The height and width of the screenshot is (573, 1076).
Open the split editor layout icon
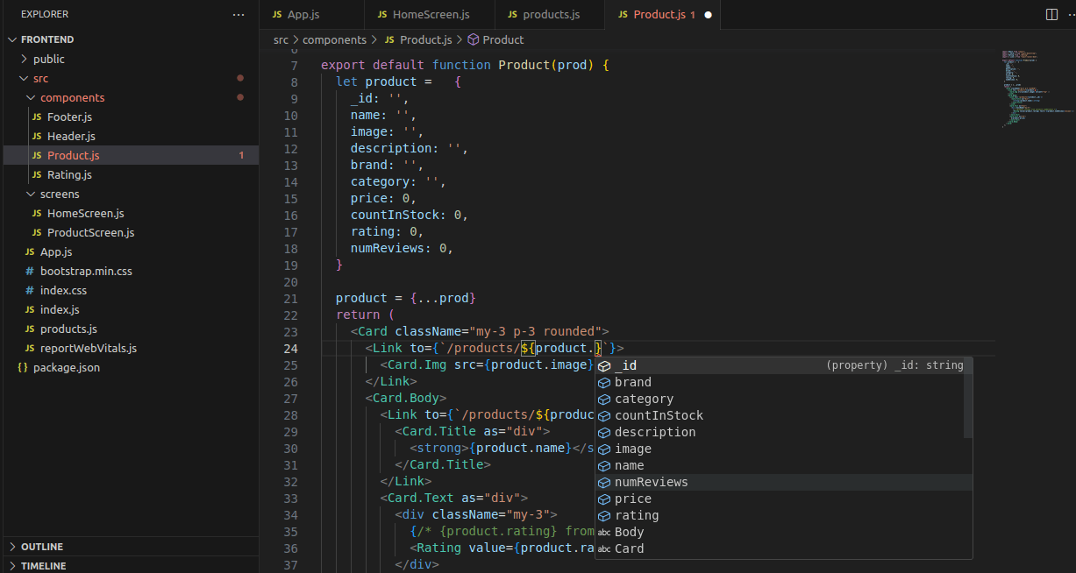(x=1051, y=14)
